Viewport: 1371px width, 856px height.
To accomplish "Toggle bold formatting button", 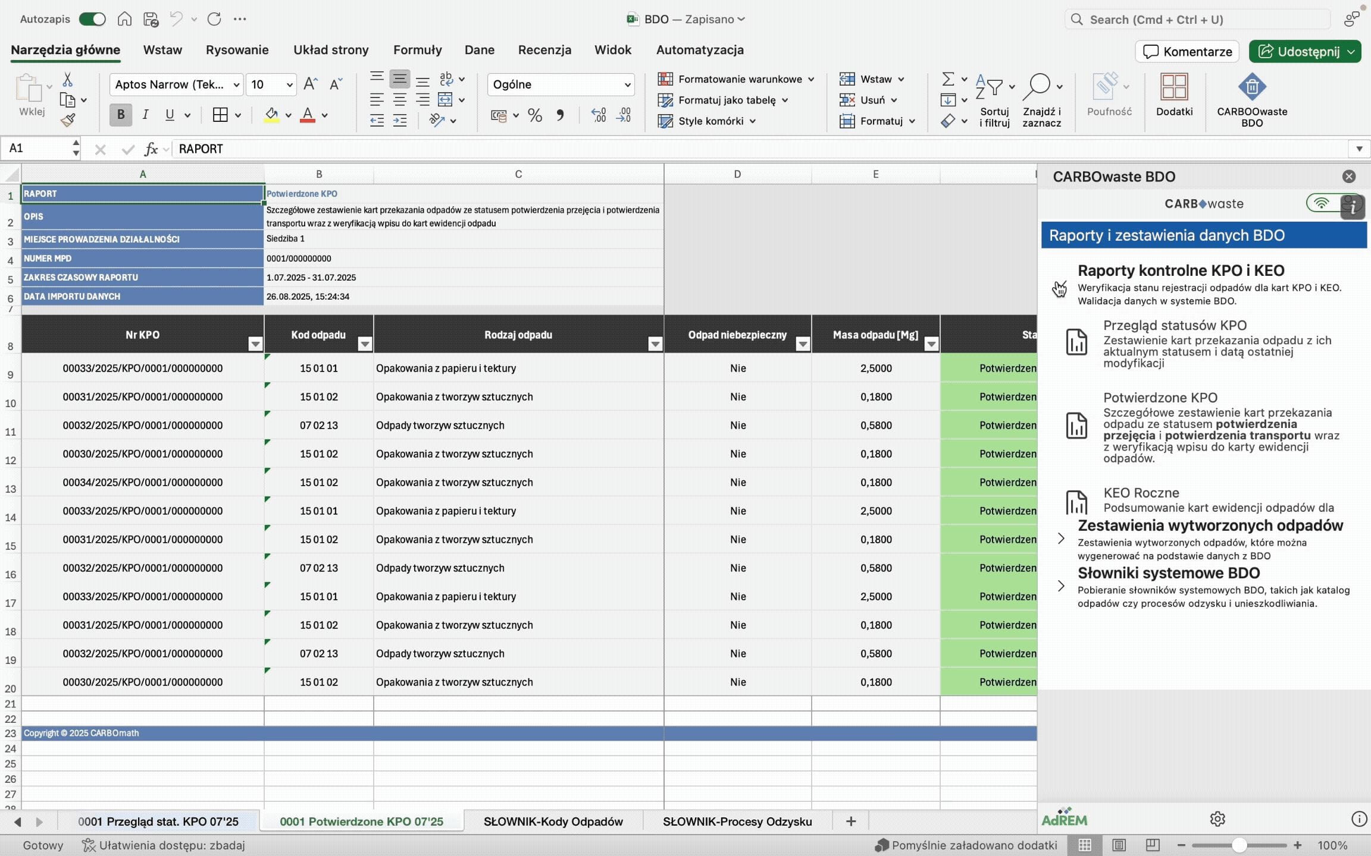I will pyautogui.click(x=121, y=115).
